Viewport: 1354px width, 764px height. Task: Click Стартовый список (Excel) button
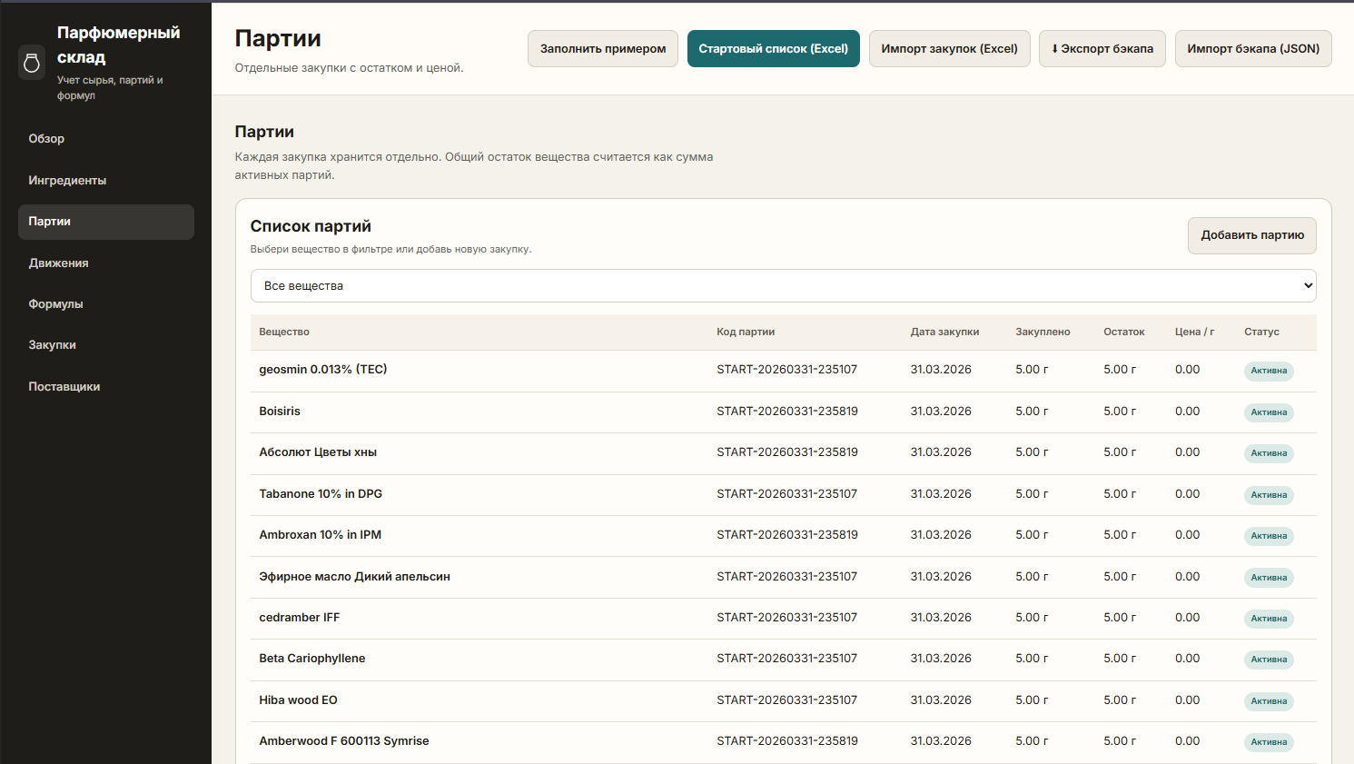773,49
